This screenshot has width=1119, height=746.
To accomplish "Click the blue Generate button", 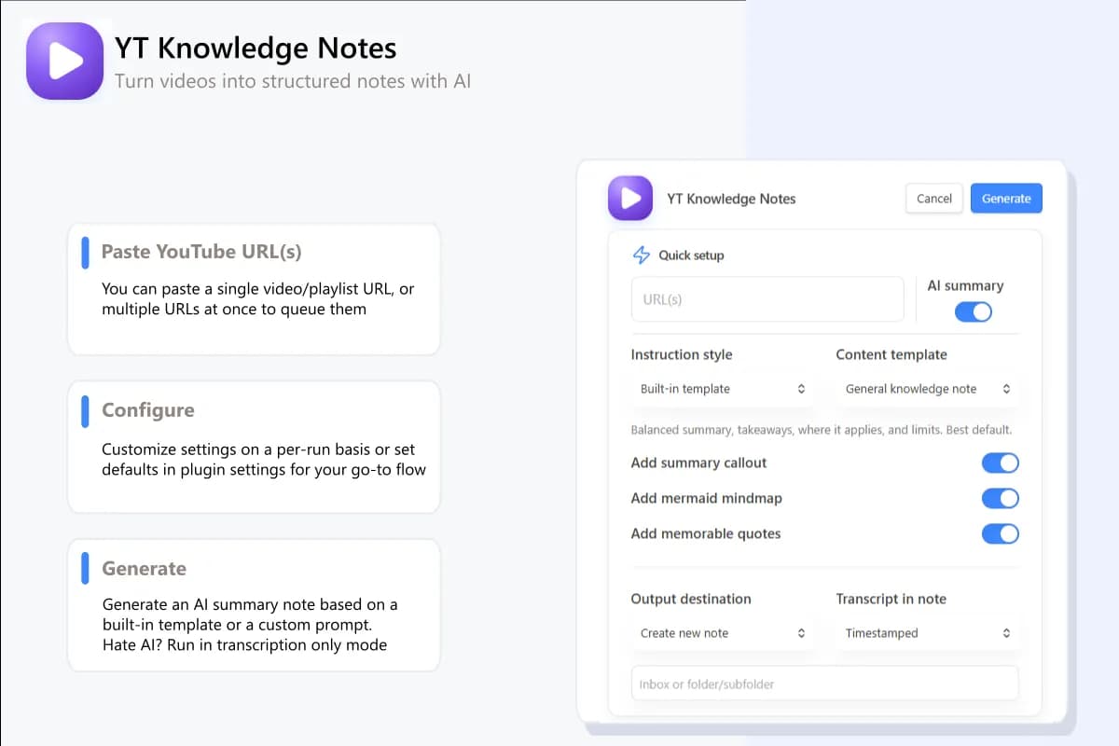I will pyautogui.click(x=1006, y=198).
